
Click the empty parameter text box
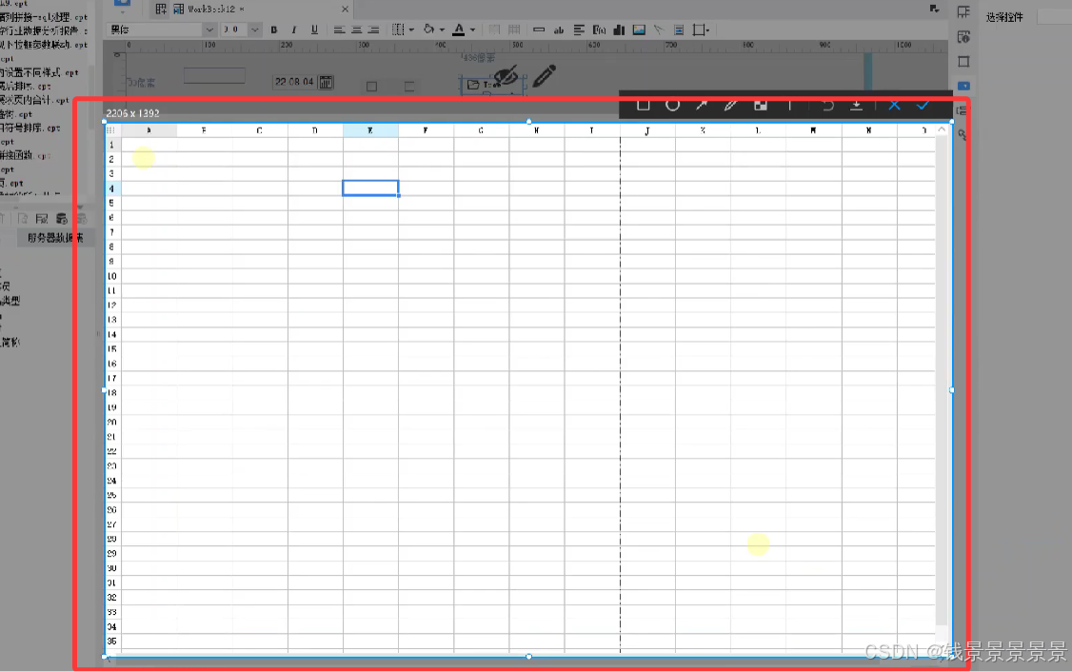coord(214,75)
